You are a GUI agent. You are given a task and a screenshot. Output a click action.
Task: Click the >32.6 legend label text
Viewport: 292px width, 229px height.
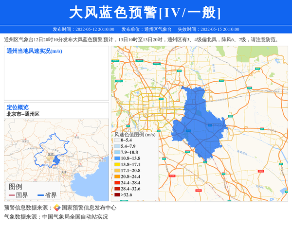pyautogui.click(x=127, y=195)
